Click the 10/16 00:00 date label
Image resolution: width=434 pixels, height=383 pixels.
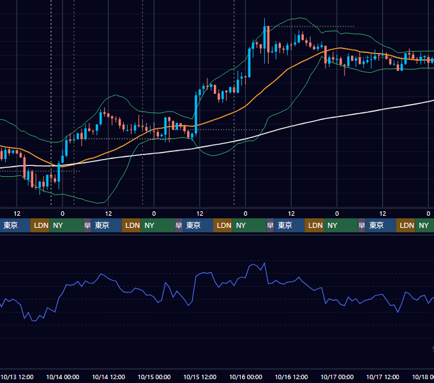tap(246, 377)
